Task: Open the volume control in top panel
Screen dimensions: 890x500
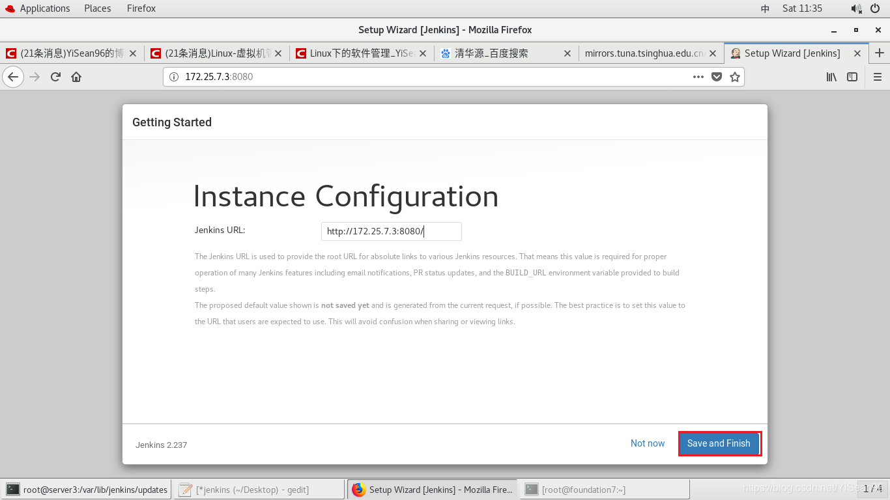Action: coord(856,8)
